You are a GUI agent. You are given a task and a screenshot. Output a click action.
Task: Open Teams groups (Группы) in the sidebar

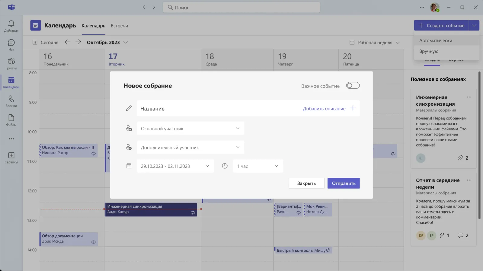[x=11, y=64]
